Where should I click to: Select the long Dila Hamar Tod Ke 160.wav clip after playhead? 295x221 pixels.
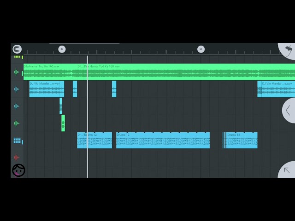189,72
